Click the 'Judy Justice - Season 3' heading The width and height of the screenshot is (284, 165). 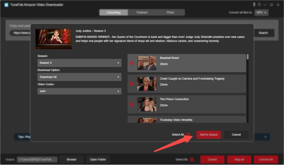coord(91,31)
